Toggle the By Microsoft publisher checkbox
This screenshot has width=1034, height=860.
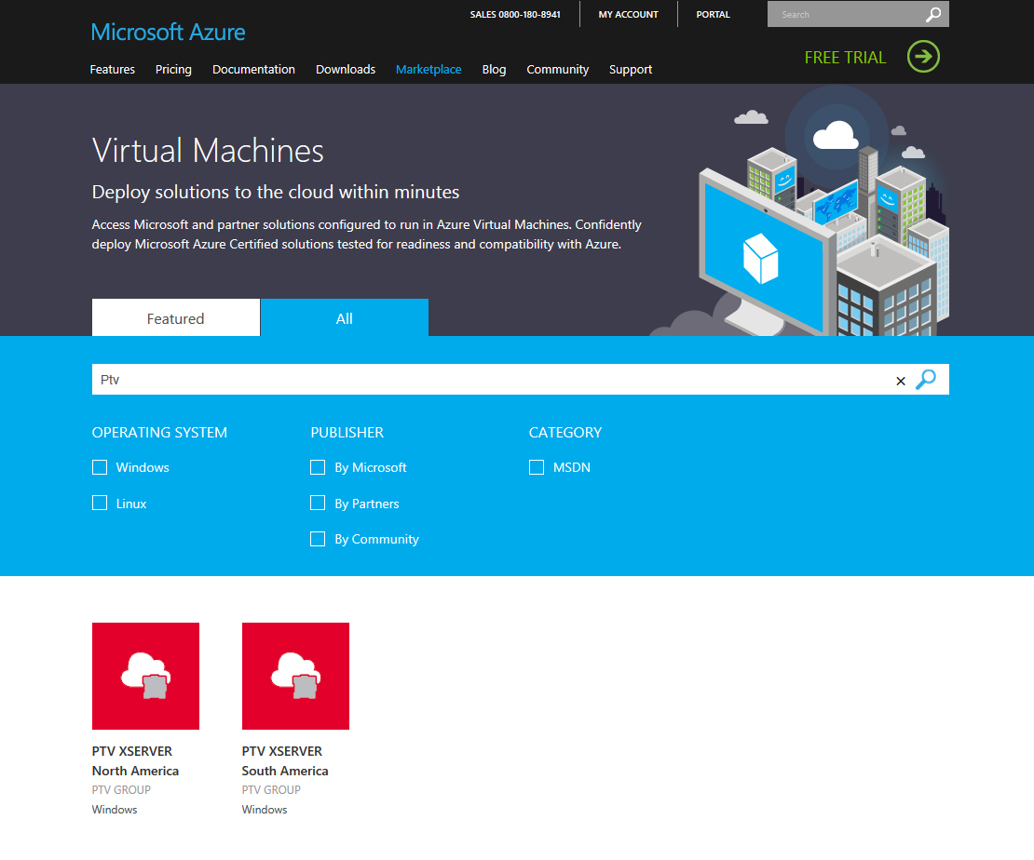318,467
